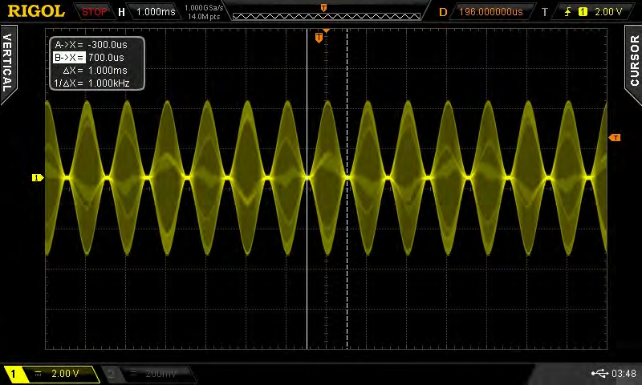Select the 1.000ms horizontal timebase value
Viewport: 642px width, 385px height.
click(156, 12)
